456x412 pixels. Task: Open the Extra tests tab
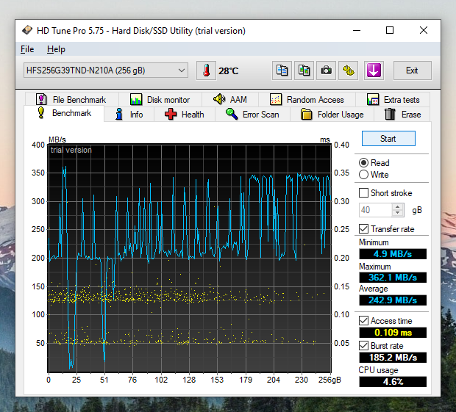pos(393,100)
